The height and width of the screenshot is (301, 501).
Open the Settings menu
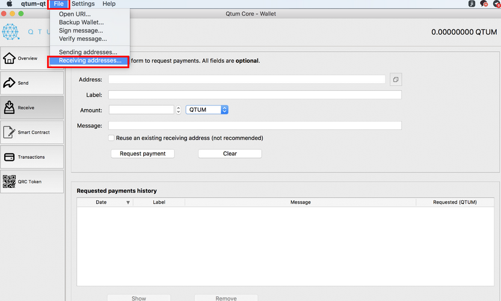[83, 4]
